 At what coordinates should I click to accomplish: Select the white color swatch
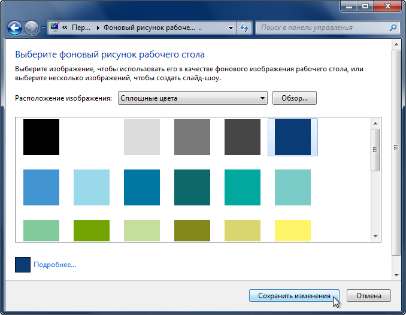coord(92,137)
